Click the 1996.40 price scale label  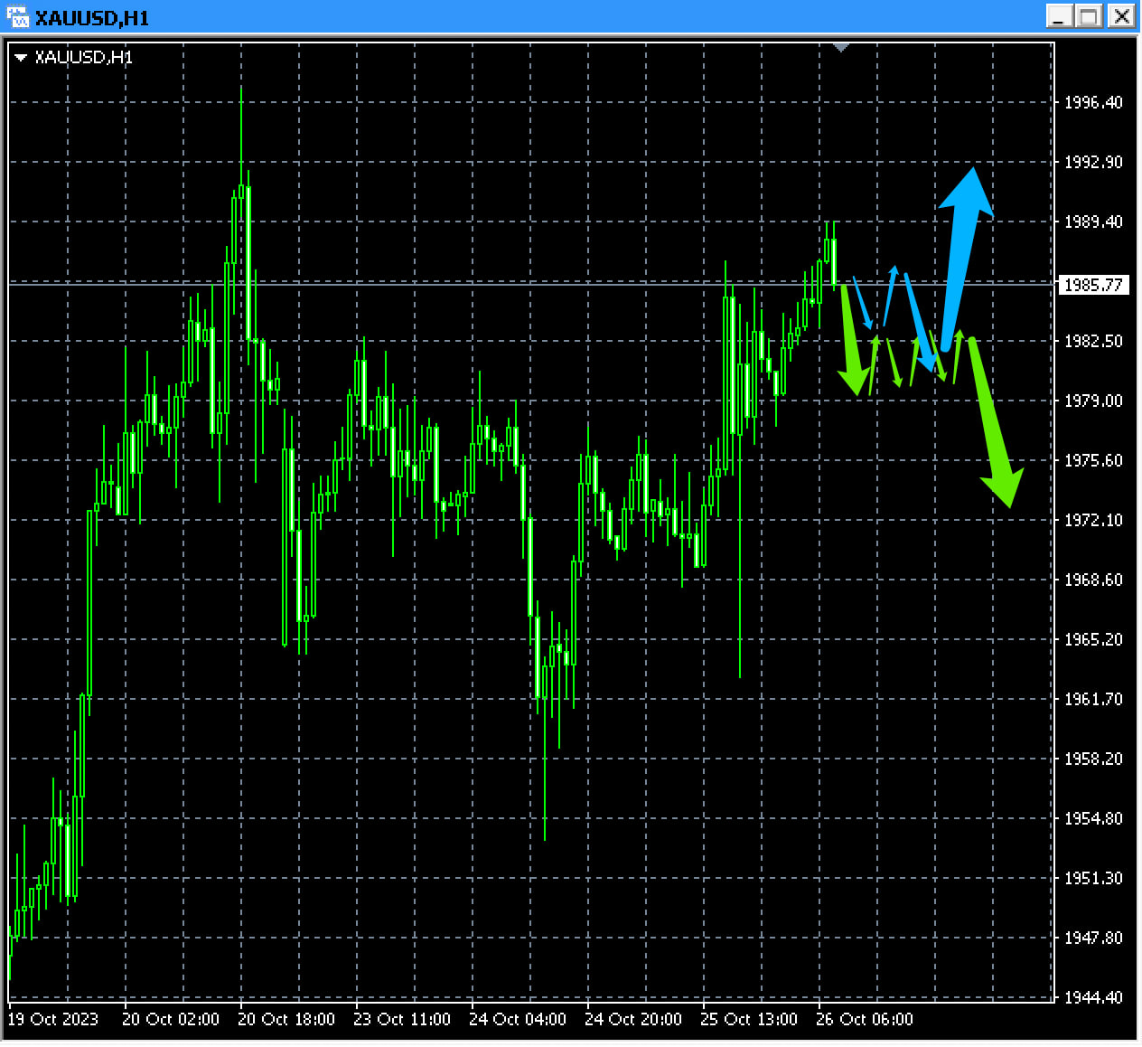click(x=1093, y=103)
